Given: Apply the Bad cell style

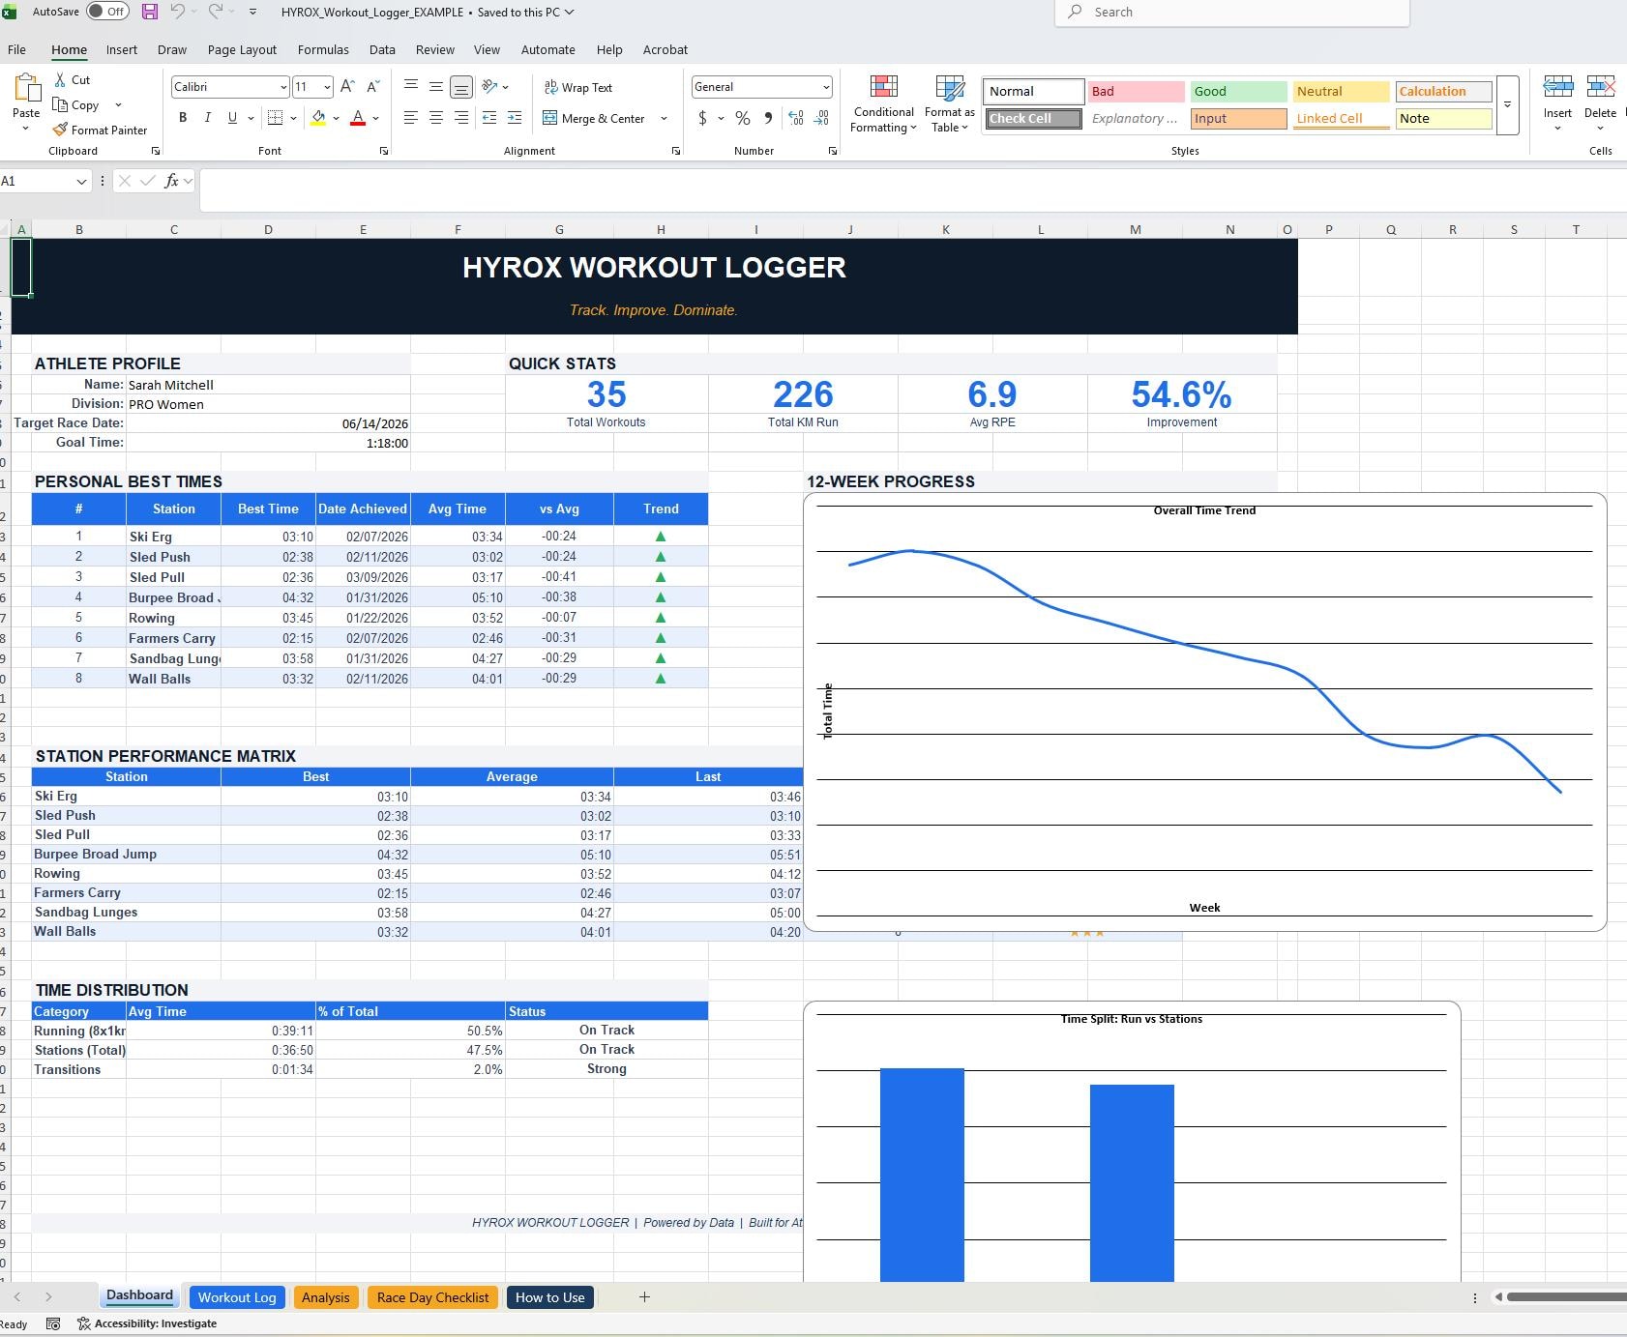Looking at the screenshot, I should tap(1136, 91).
